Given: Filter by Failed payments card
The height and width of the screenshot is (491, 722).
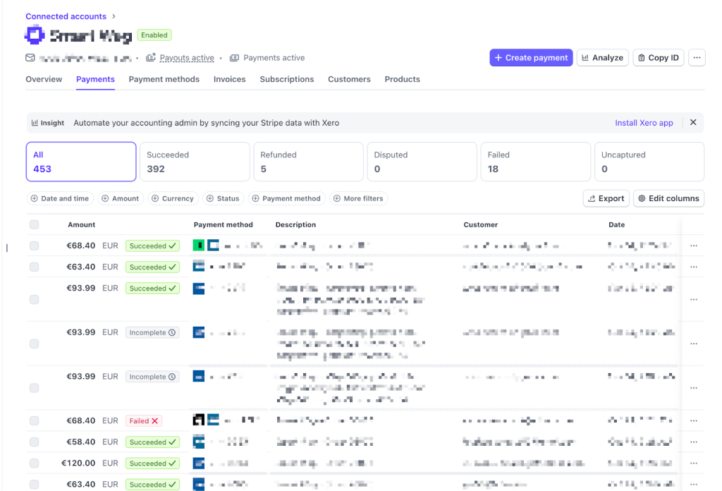Looking at the screenshot, I should pyautogui.click(x=535, y=162).
